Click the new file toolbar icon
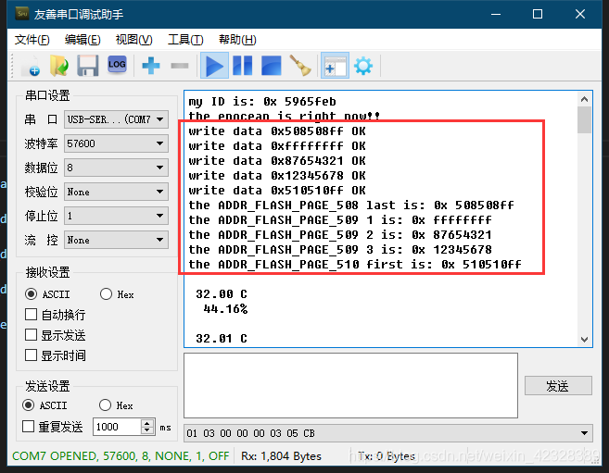This screenshot has width=609, height=473. click(x=32, y=66)
